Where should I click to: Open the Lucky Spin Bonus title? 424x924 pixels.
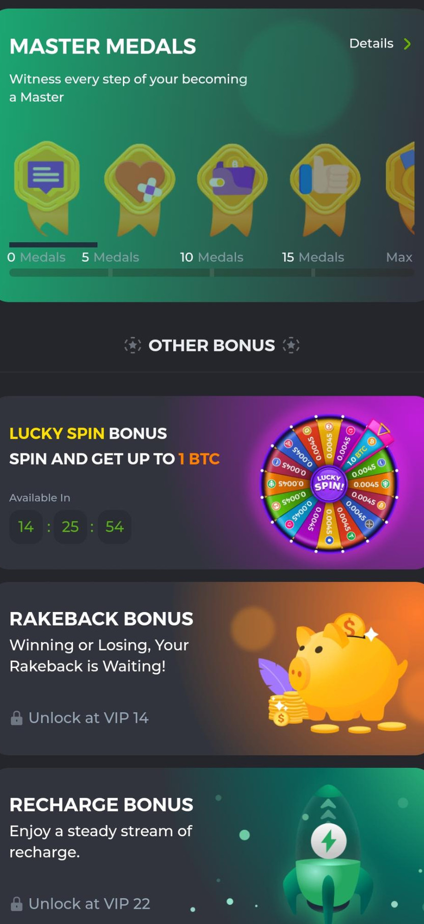tap(88, 433)
